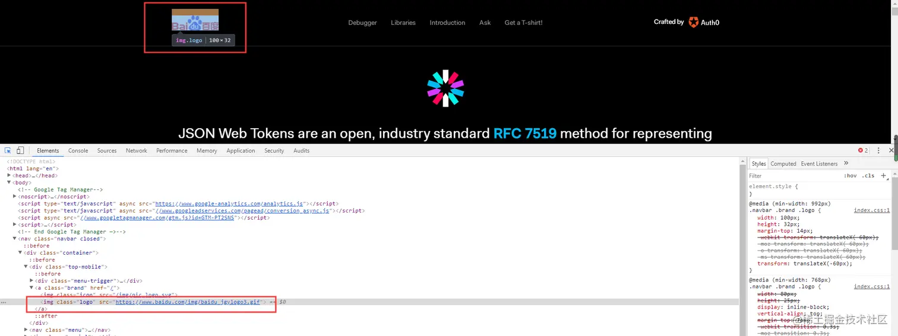Select the Computed sidebar tab

point(783,164)
